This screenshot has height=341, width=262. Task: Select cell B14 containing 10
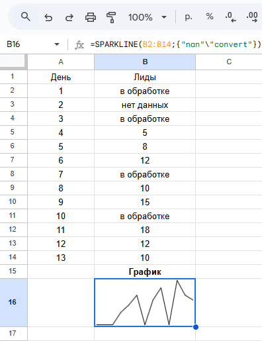[145, 258]
